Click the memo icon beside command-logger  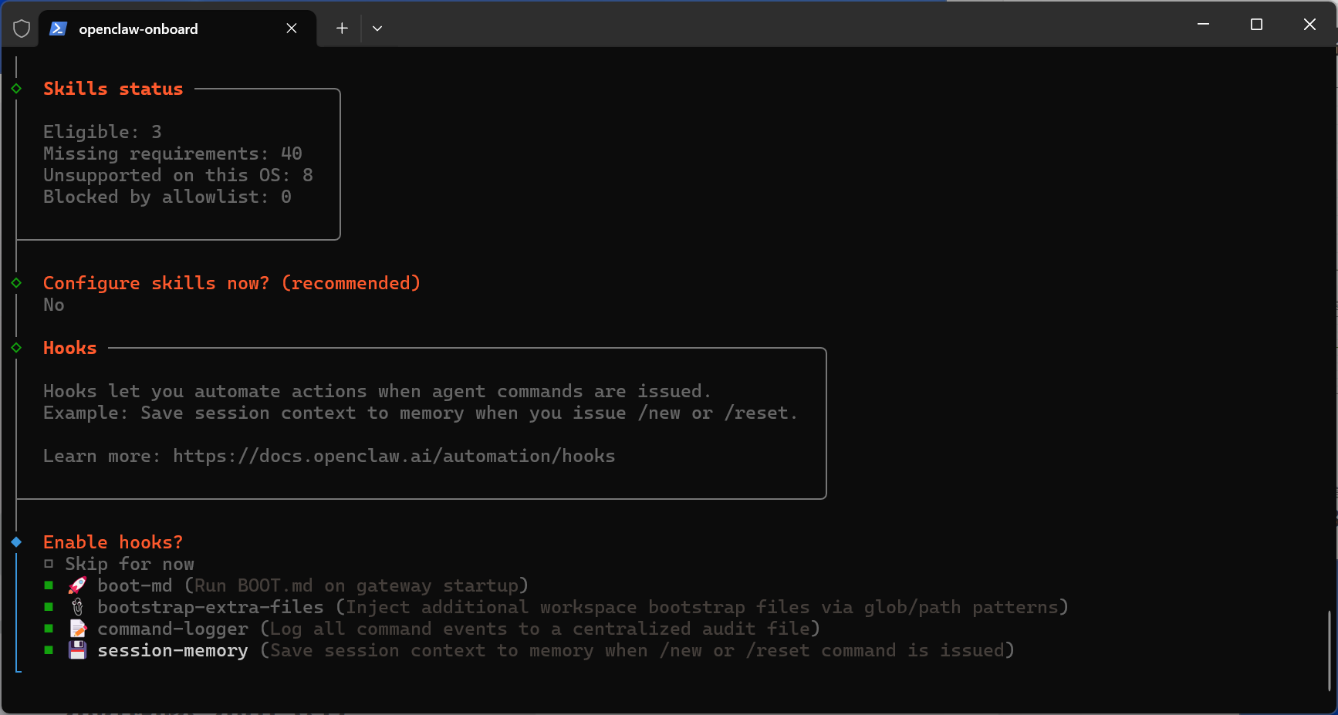(x=78, y=629)
